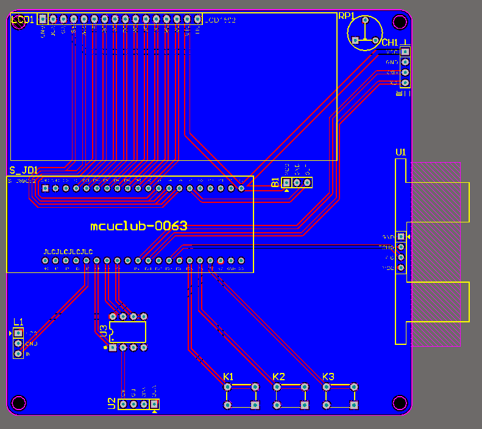482x429 pixels.
Task: Select the K2 designator label
Action: [278, 377]
